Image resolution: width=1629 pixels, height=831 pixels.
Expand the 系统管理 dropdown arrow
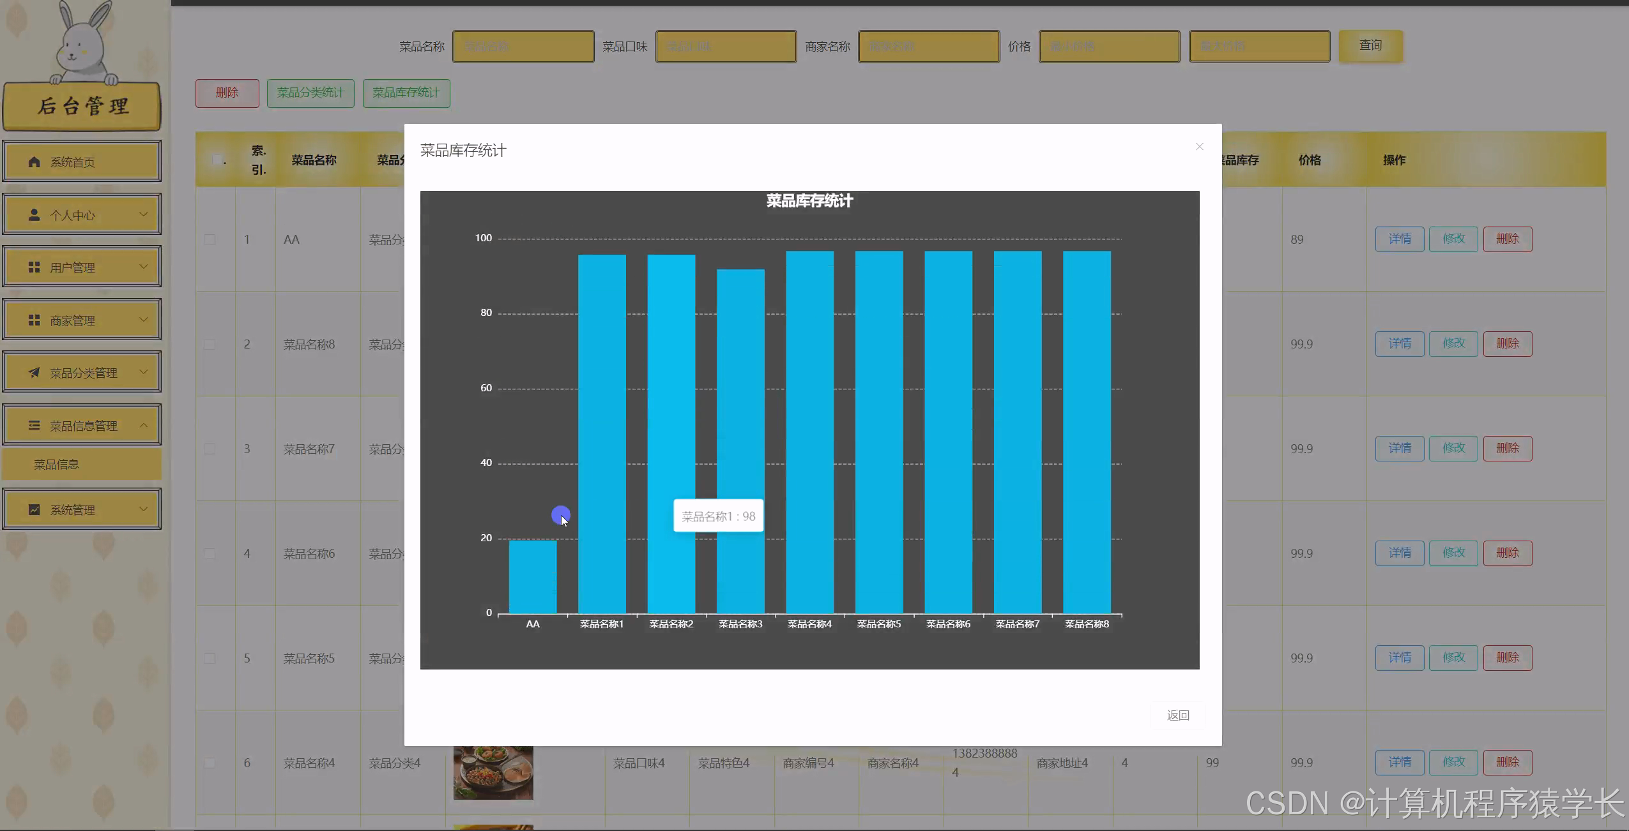coord(144,509)
